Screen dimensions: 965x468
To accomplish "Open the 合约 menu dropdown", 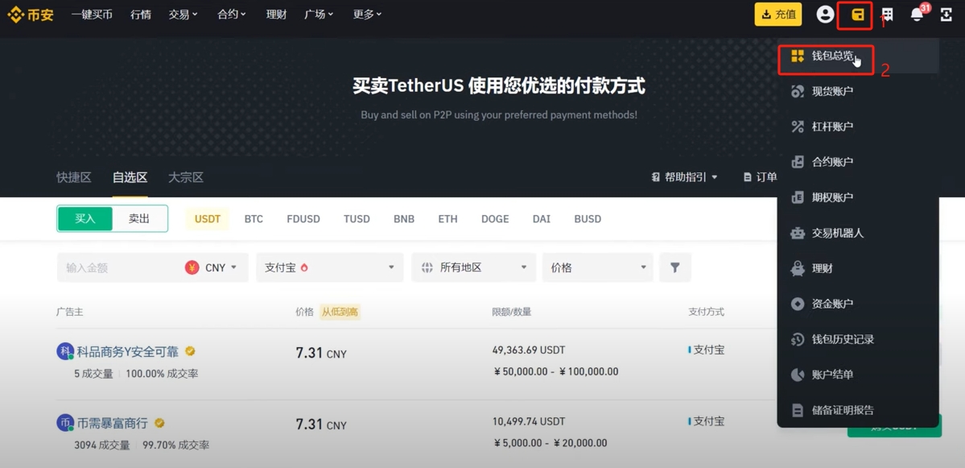I will (232, 14).
